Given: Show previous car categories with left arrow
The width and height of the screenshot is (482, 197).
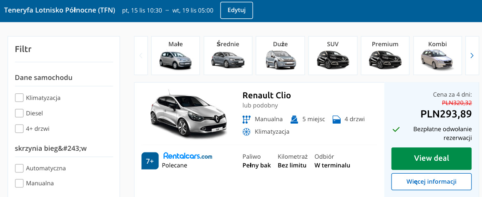Looking at the screenshot, I should tap(141, 55).
